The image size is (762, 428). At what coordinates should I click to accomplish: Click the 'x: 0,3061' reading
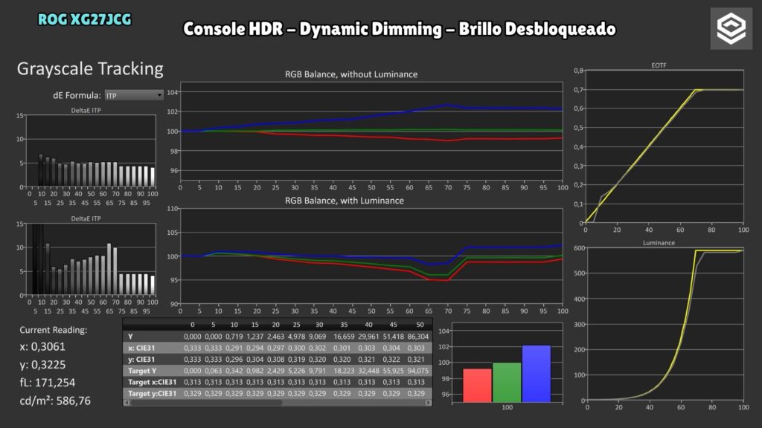pyautogui.click(x=42, y=346)
